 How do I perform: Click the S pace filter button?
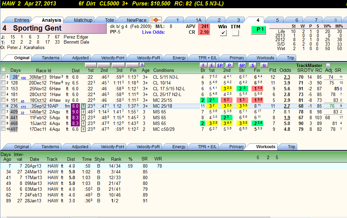253,65
